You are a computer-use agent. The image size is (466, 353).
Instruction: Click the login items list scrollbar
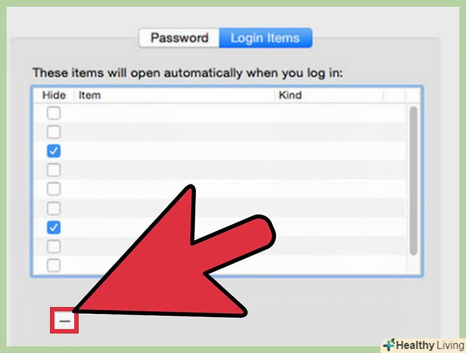pyautogui.click(x=414, y=181)
